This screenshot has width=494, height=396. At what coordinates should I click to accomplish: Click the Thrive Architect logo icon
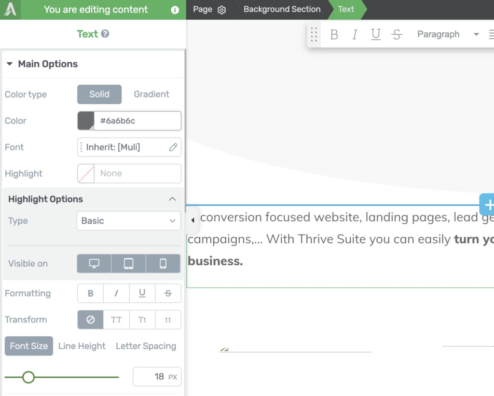10,10
